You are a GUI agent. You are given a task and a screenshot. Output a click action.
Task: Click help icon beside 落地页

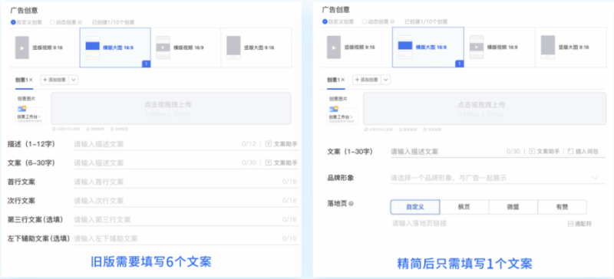click(351, 204)
